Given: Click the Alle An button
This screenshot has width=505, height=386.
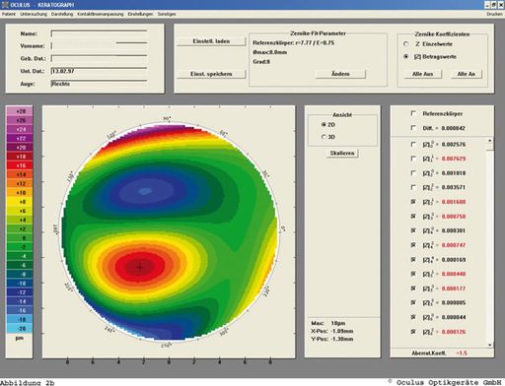Looking at the screenshot, I should 466,74.
